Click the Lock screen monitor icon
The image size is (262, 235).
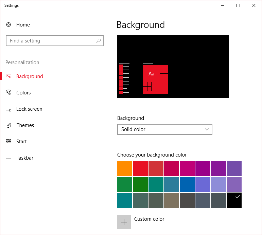[8, 109]
